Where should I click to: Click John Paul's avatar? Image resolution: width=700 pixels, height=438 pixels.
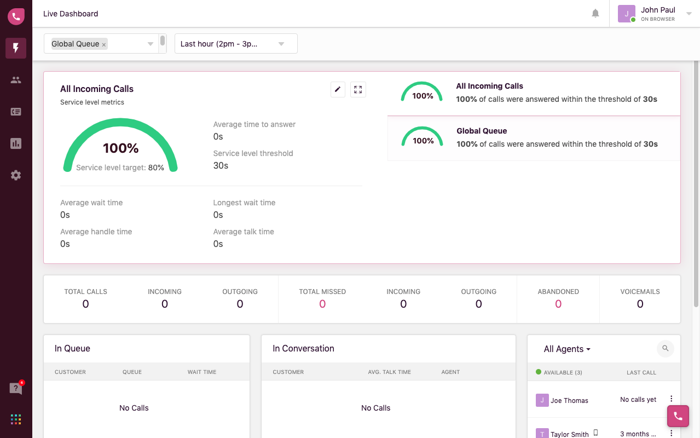(627, 14)
